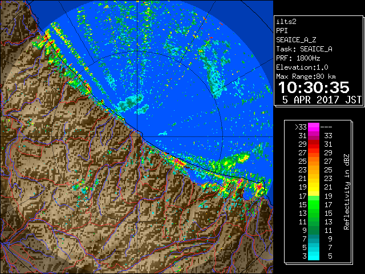Click the 'ilts2' site name text
The image size is (365, 274).
pyautogui.click(x=286, y=22)
